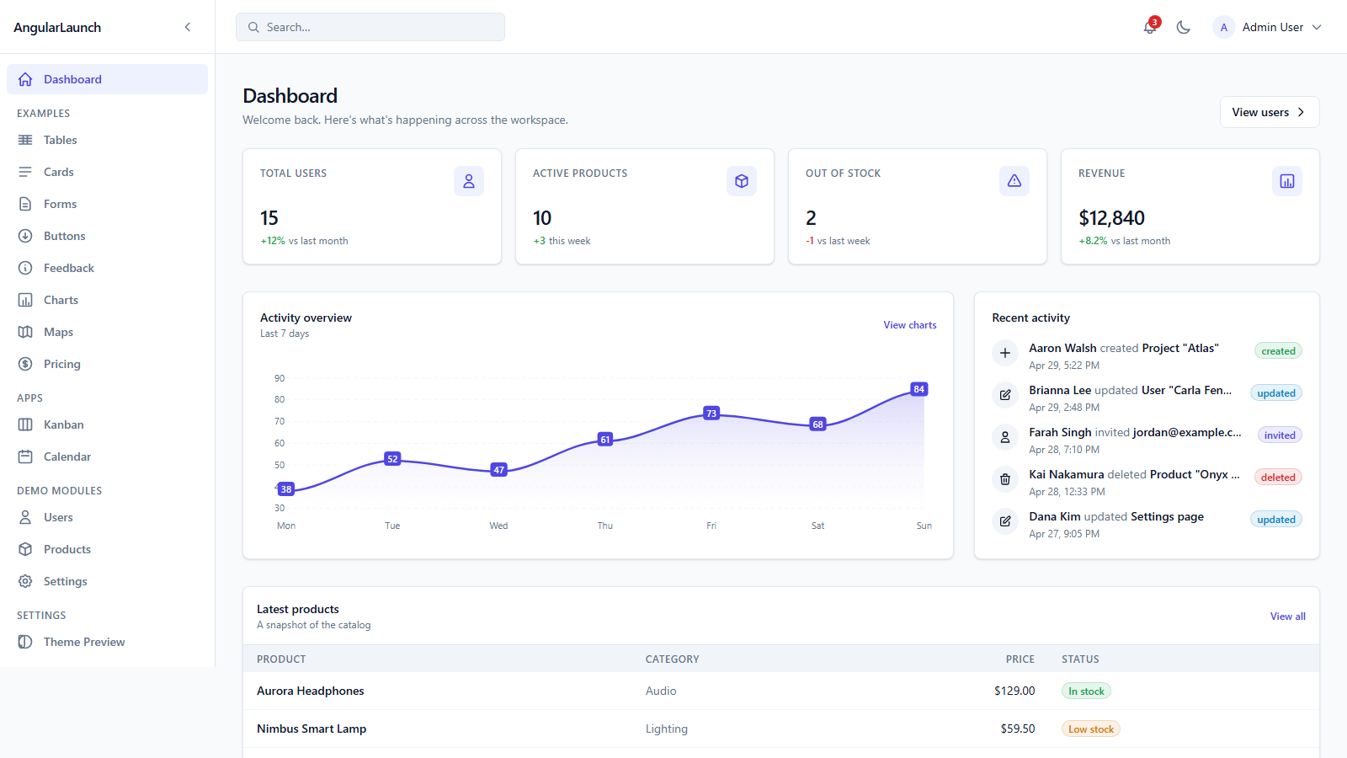Screen dimensions: 1347x758
Task: Click the Theme Preview icon
Action: coord(25,642)
